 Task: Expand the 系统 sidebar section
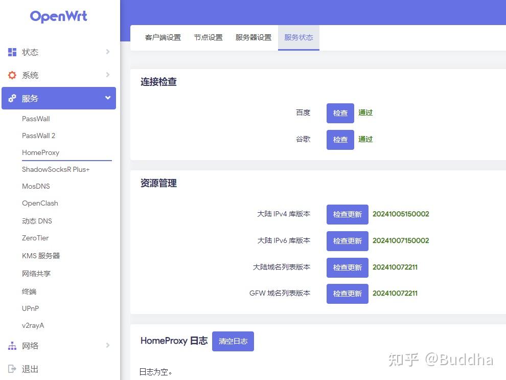pos(59,75)
